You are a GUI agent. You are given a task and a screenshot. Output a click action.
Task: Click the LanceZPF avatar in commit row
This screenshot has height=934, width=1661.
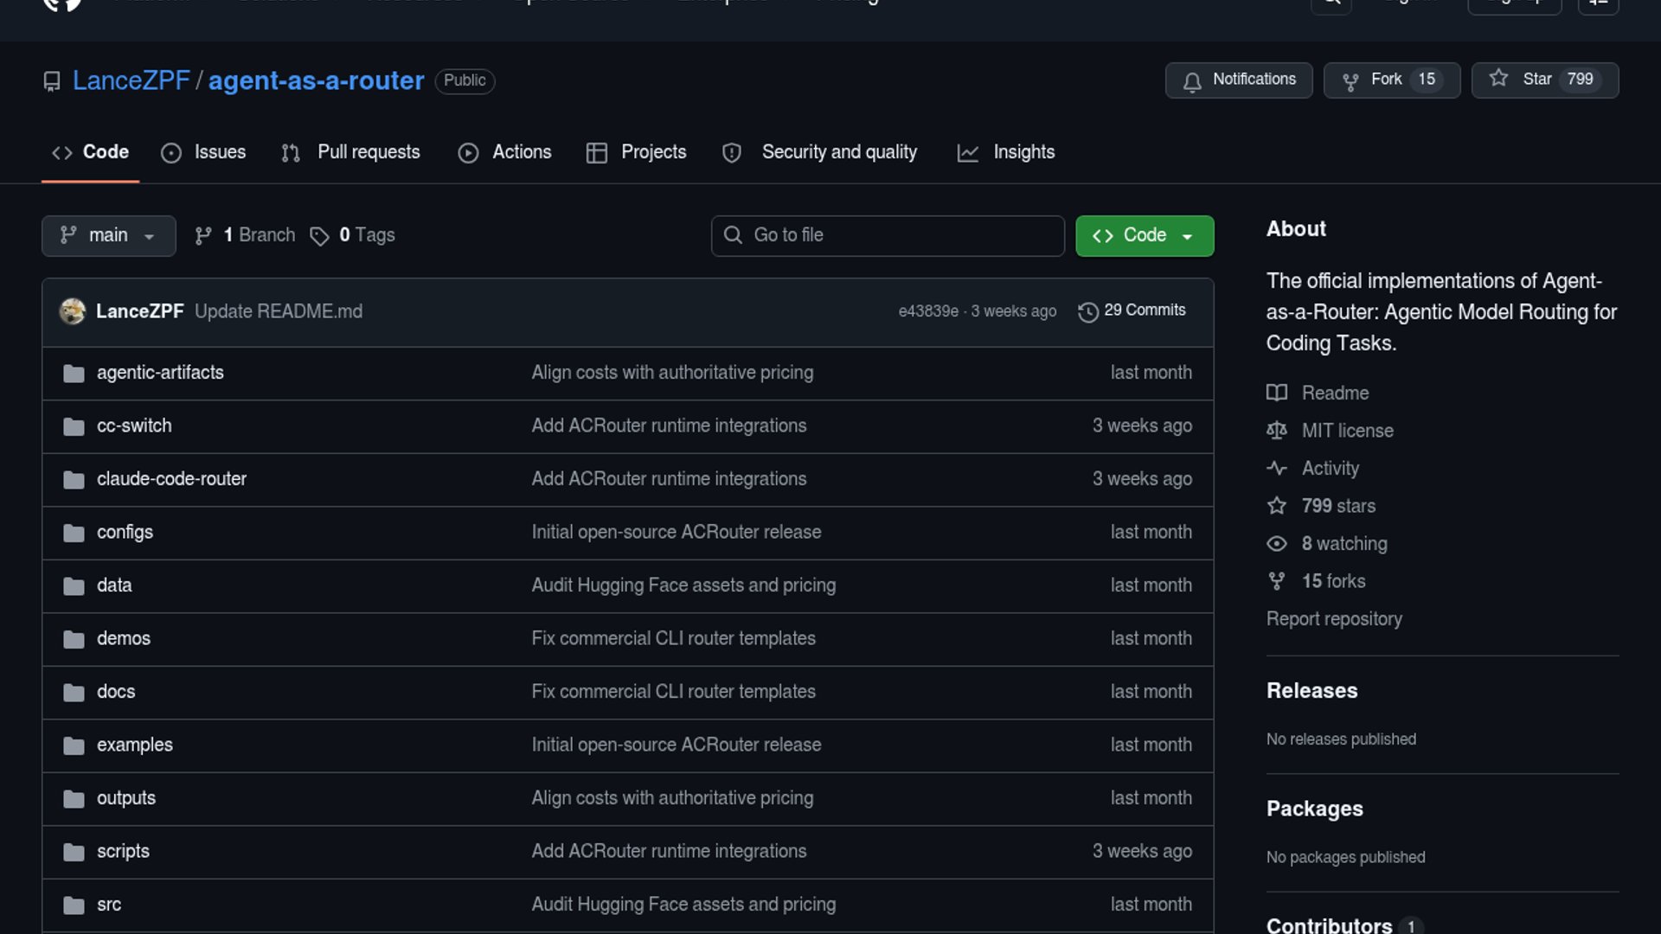pyautogui.click(x=73, y=311)
